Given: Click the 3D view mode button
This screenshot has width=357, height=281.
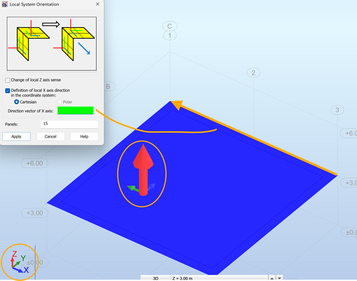Looking at the screenshot, I should 156,278.
